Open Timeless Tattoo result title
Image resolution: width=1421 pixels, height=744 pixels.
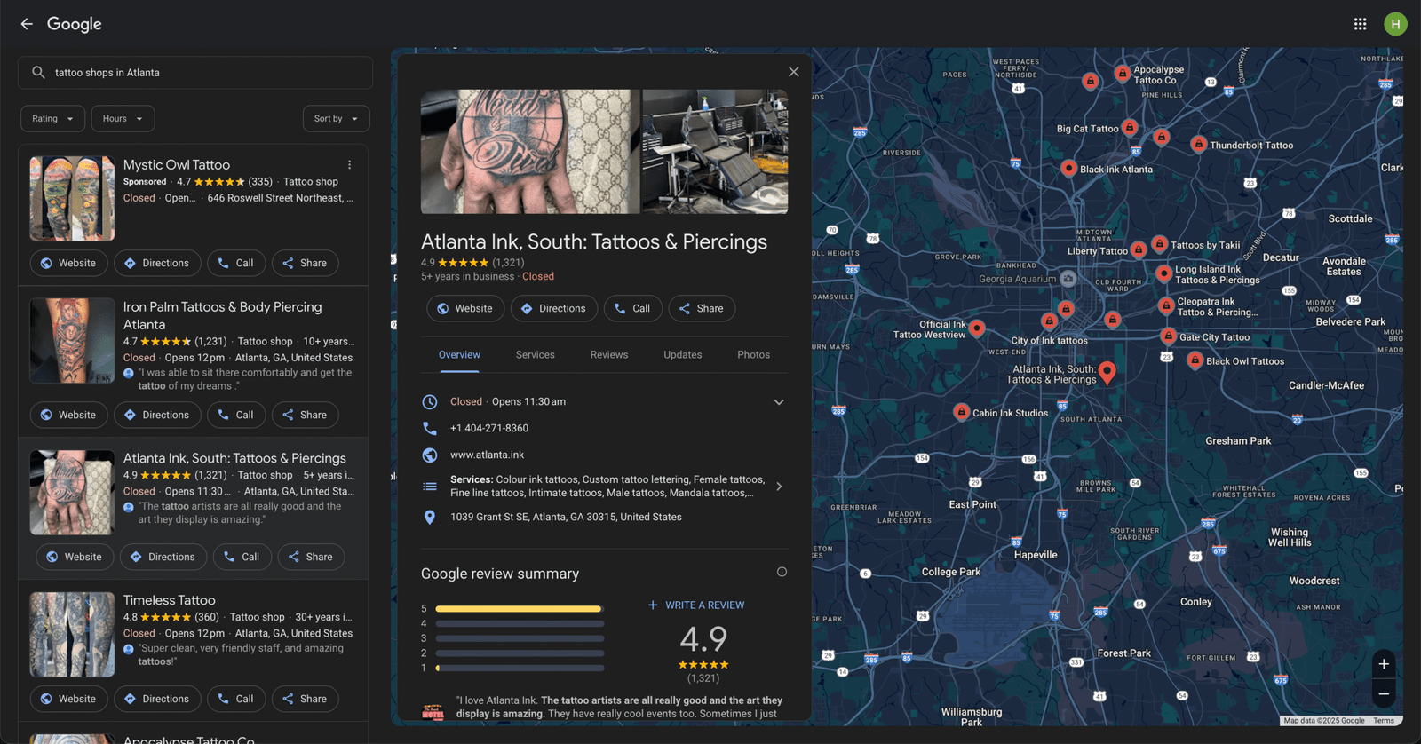pos(170,601)
